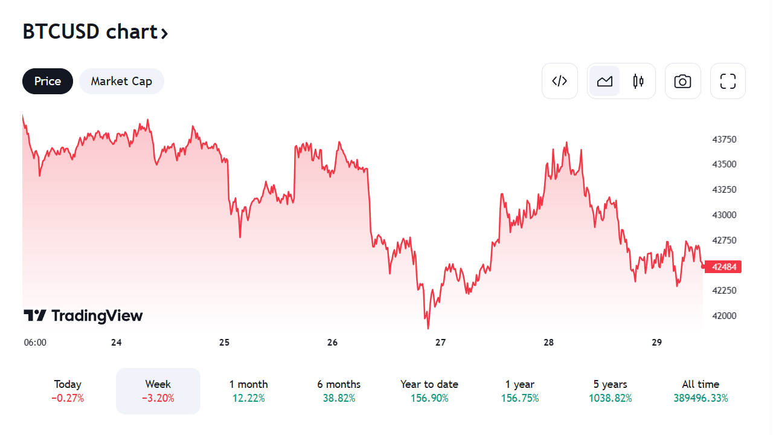Open the BTCUSD chart heading link
This screenshot has height=435, width=773.
click(x=89, y=31)
